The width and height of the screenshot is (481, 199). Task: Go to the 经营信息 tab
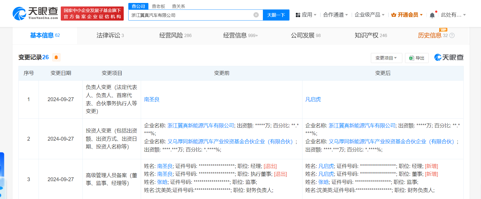click(241, 35)
